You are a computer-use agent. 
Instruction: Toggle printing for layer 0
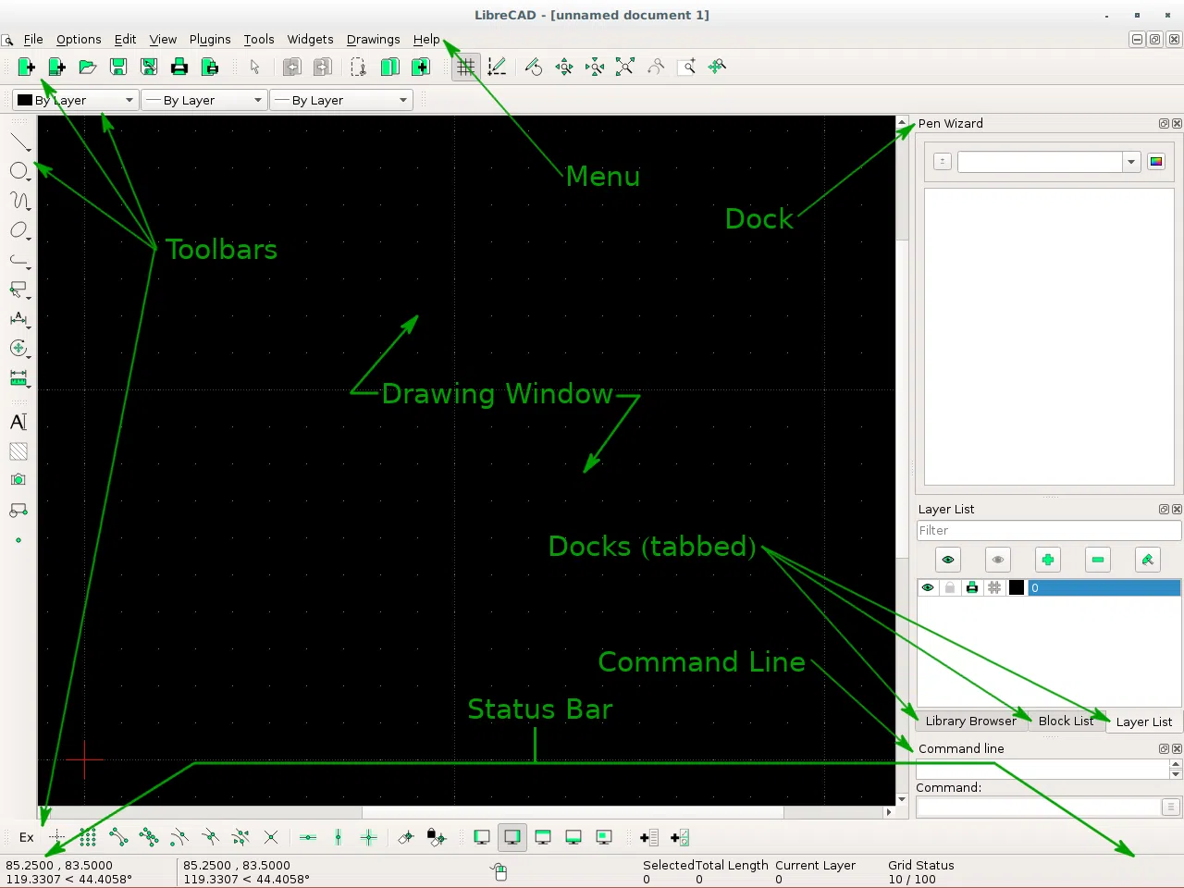point(972,587)
